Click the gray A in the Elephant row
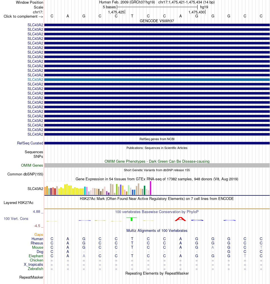The height and width of the screenshot is (284, 270). [84, 256]
